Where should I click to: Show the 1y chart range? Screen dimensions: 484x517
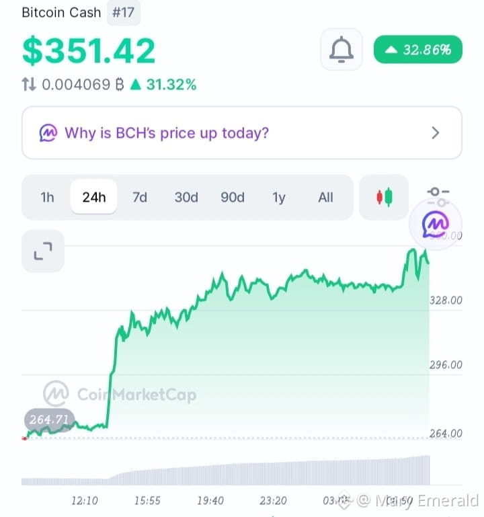(278, 197)
